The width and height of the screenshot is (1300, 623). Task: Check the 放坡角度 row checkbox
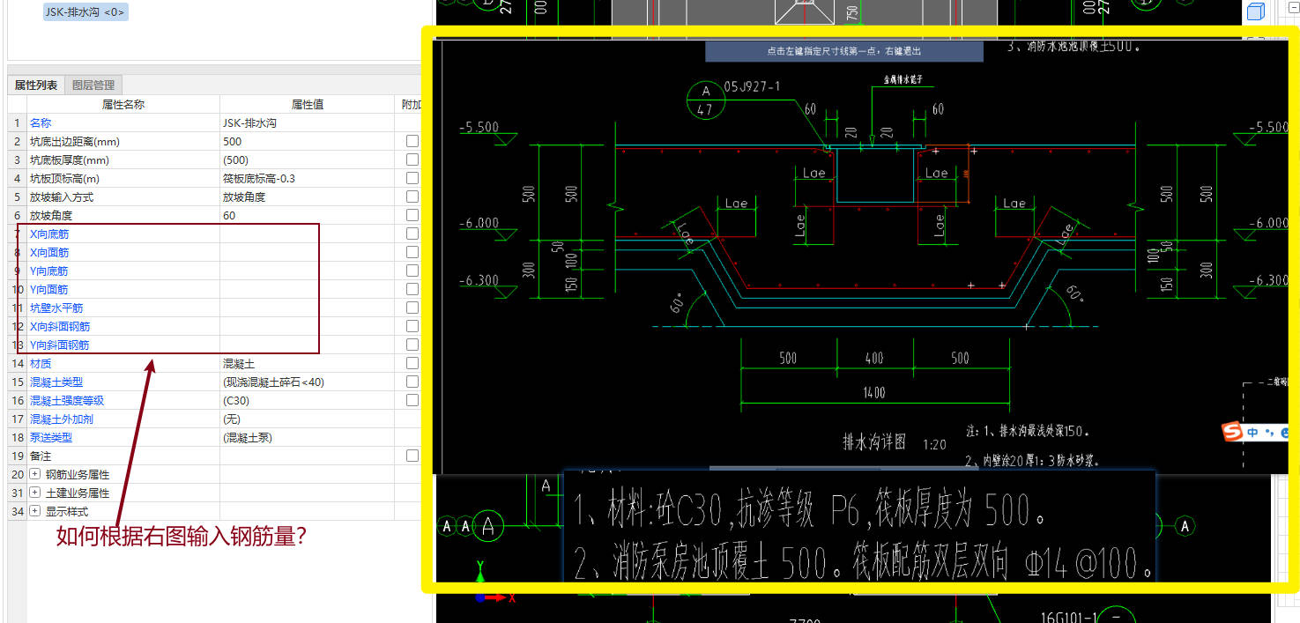click(412, 215)
